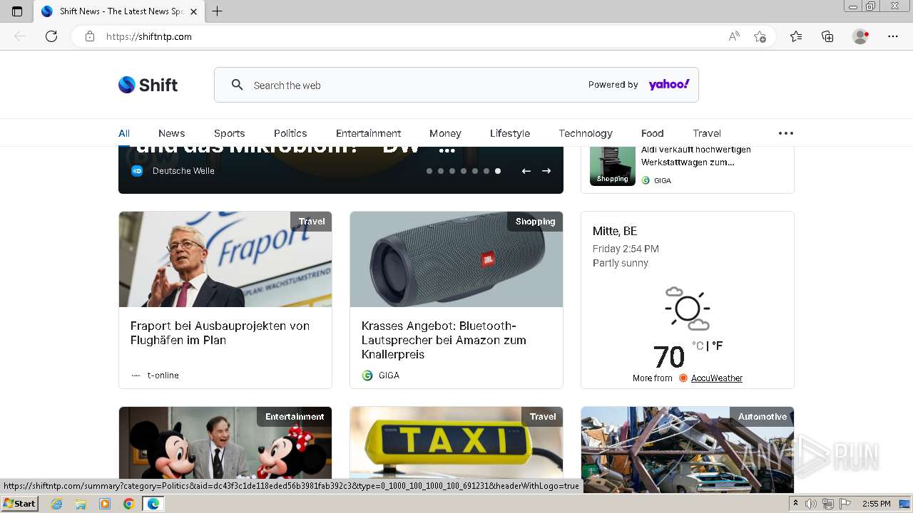The width and height of the screenshot is (913, 513).
Task: Open the Money category tab
Action: click(x=445, y=133)
